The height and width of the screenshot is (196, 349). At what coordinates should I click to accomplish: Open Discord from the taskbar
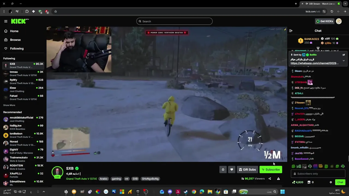tap(170, 192)
